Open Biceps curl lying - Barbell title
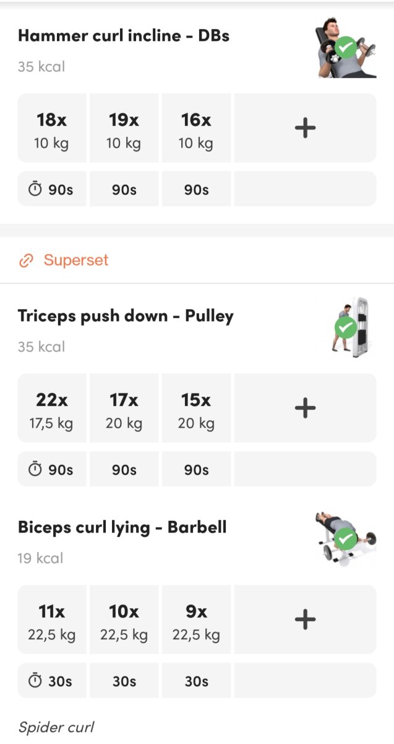This screenshot has width=394, height=744. [x=122, y=528]
